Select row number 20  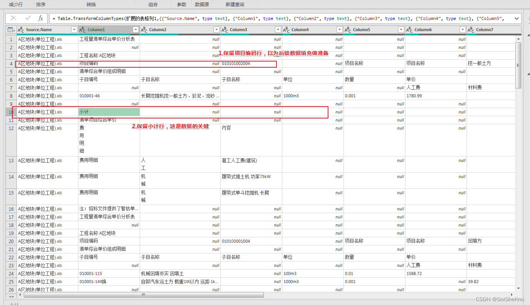[x=11, y=241]
